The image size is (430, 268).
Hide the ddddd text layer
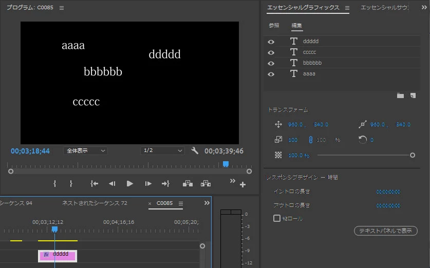coord(271,42)
